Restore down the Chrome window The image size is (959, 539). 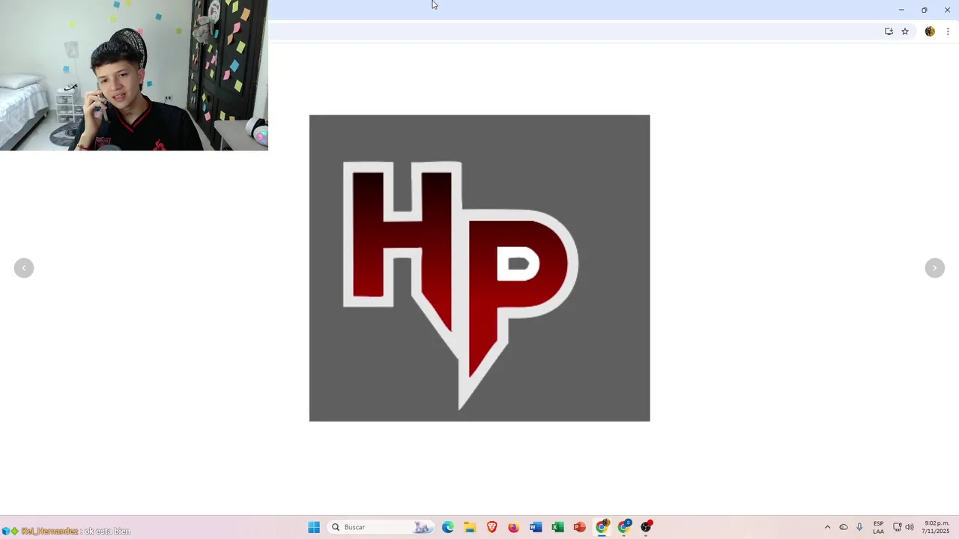click(924, 10)
